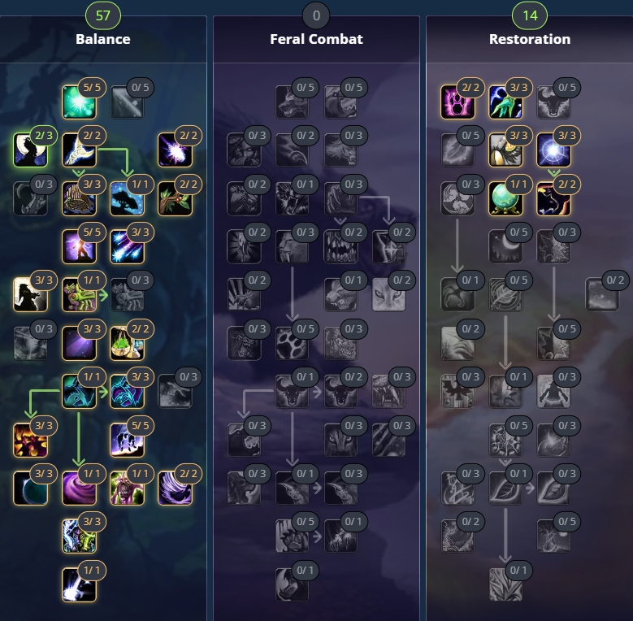This screenshot has width=633, height=621.
Task: Select the Force of Nature treant talent
Action: click(127, 488)
